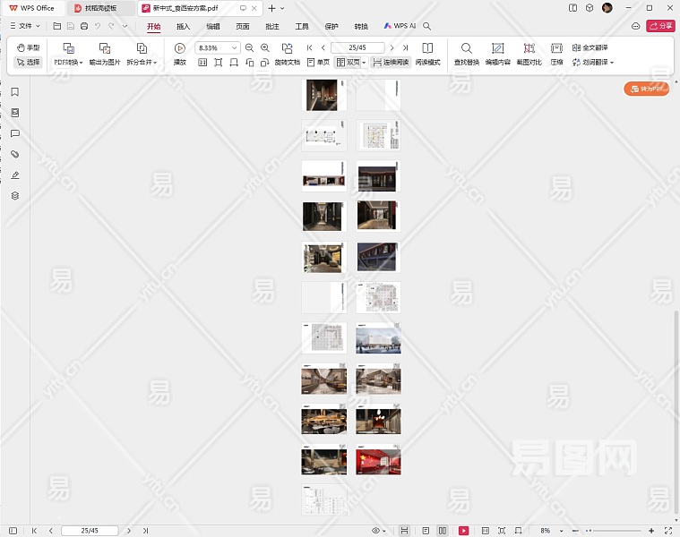Start slideshow with the 播放 icon
The width and height of the screenshot is (680, 537).
(x=179, y=48)
